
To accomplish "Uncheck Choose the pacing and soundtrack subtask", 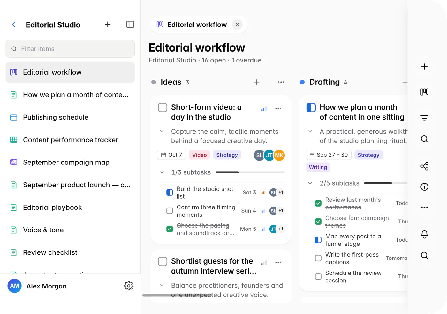I will point(170,229).
